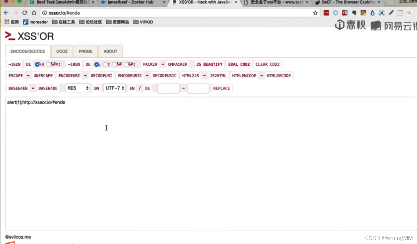Screen dimensions: 417x244
Task: Switch to the BeEF Browser Exploitation tab
Action: (x=349, y=2)
